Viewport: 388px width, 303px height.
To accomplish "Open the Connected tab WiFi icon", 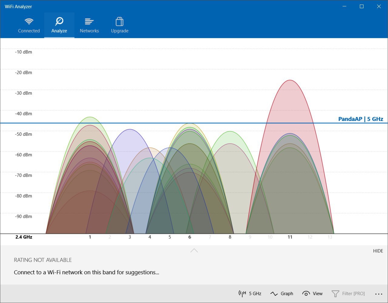I will pos(29,22).
